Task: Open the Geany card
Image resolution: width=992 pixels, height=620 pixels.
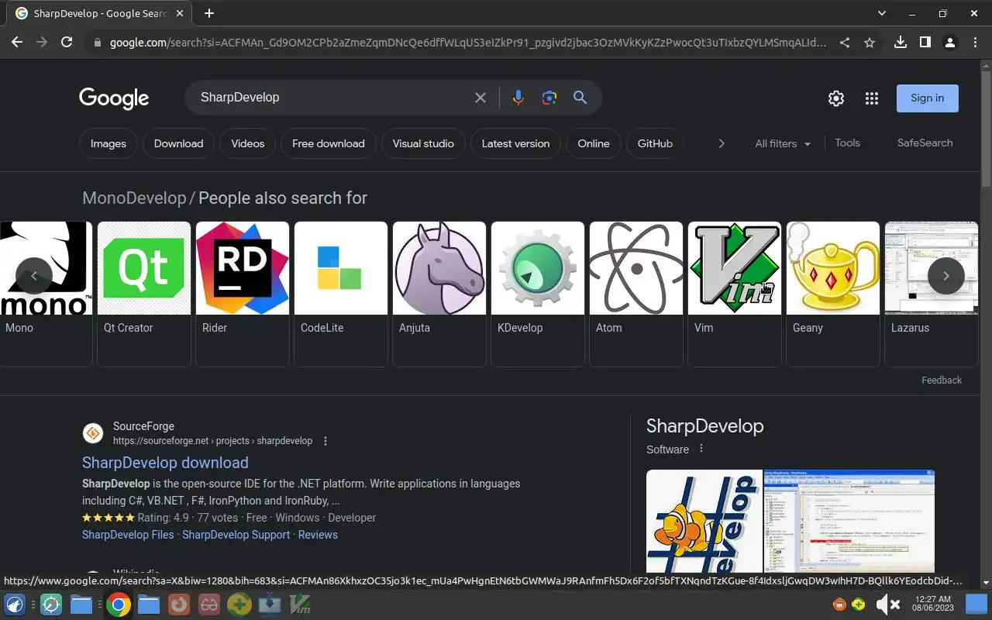Action: (x=833, y=294)
